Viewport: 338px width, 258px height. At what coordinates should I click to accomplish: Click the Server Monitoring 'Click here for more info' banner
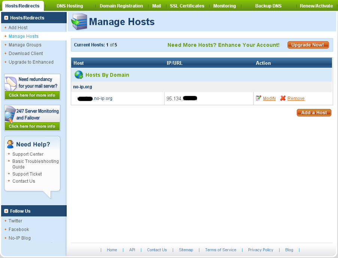pyautogui.click(x=32, y=126)
